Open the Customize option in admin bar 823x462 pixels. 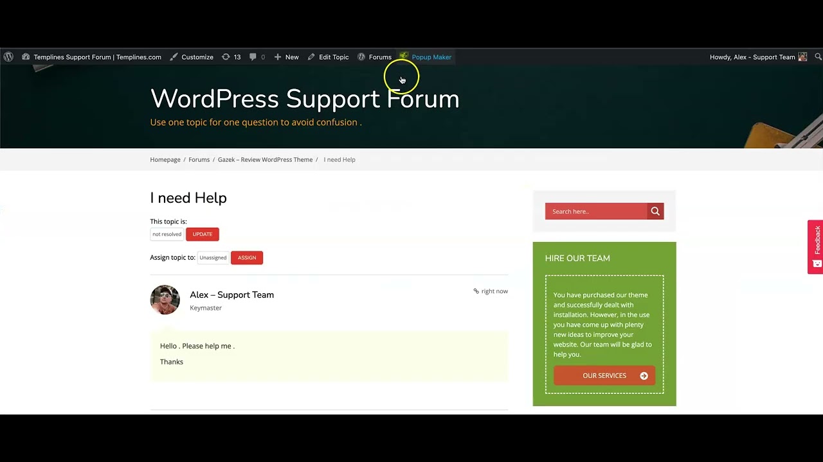192,57
